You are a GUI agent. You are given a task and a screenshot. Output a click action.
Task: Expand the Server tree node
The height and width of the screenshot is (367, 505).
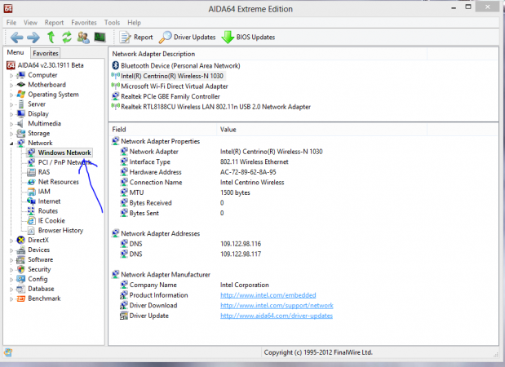11,104
